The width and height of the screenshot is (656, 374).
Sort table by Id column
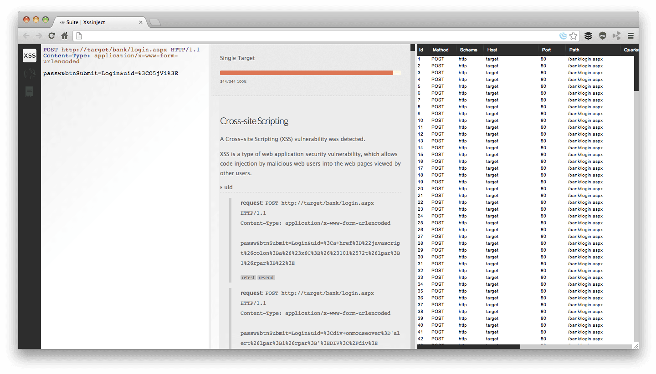pyautogui.click(x=421, y=50)
